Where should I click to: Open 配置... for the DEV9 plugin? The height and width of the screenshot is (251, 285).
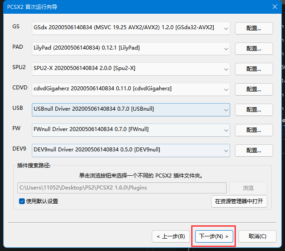[x=254, y=151]
